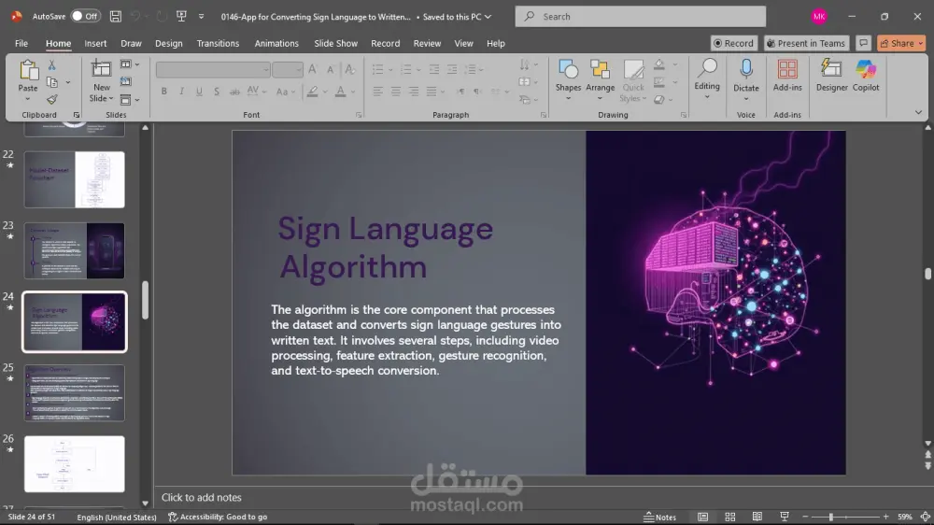The width and height of the screenshot is (934, 525).
Task: Switch to Normal view icon
Action: coord(703,517)
